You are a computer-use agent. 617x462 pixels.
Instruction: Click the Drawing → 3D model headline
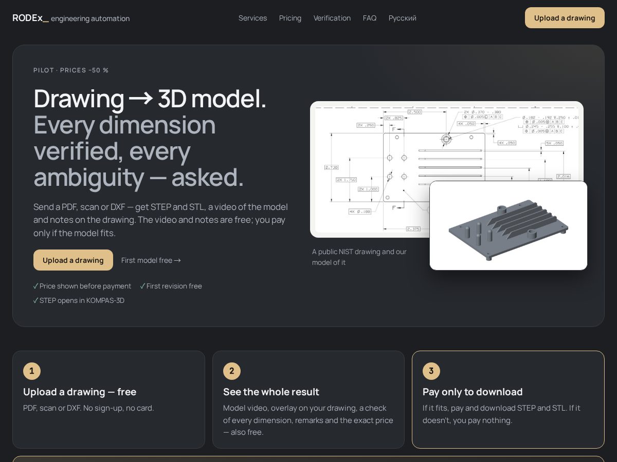[150, 99]
